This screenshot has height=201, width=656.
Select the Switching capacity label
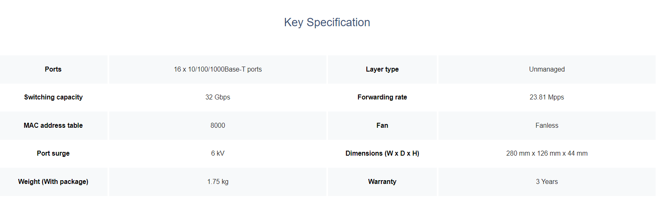click(53, 97)
